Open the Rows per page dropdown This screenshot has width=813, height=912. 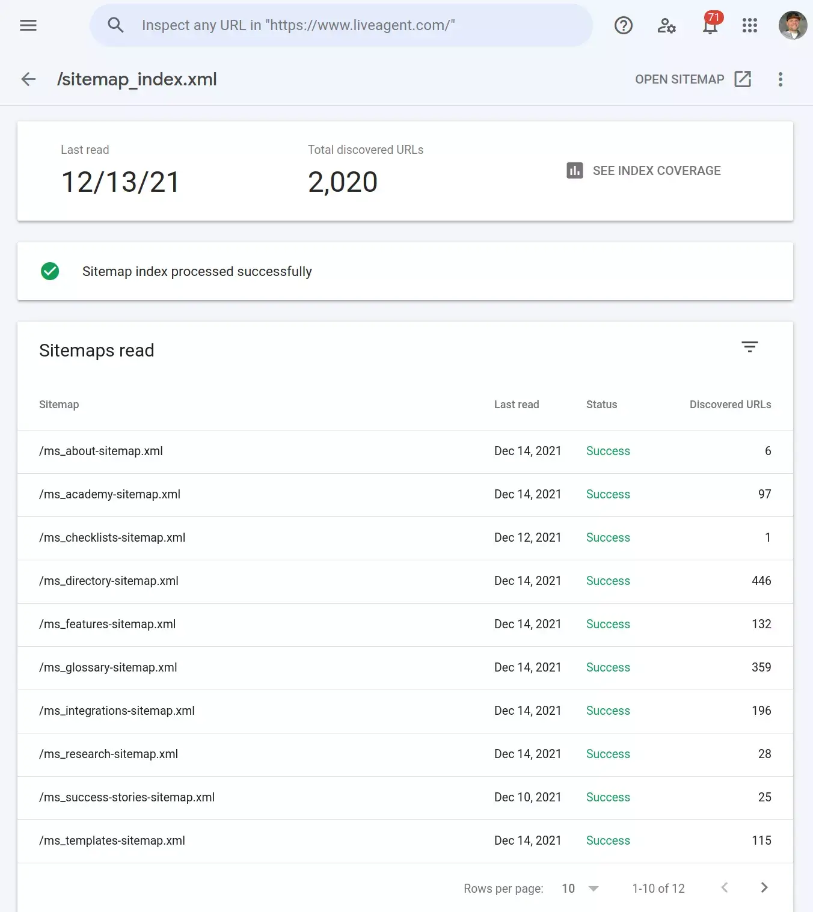click(579, 888)
